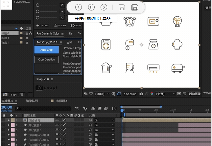Click the rightmost save icon in toolbar
Screen dimensions: 212x146
134,7
